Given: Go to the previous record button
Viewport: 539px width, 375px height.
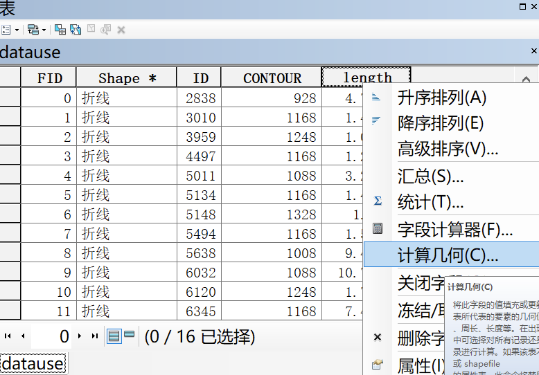Looking at the screenshot, I should (23, 336).
